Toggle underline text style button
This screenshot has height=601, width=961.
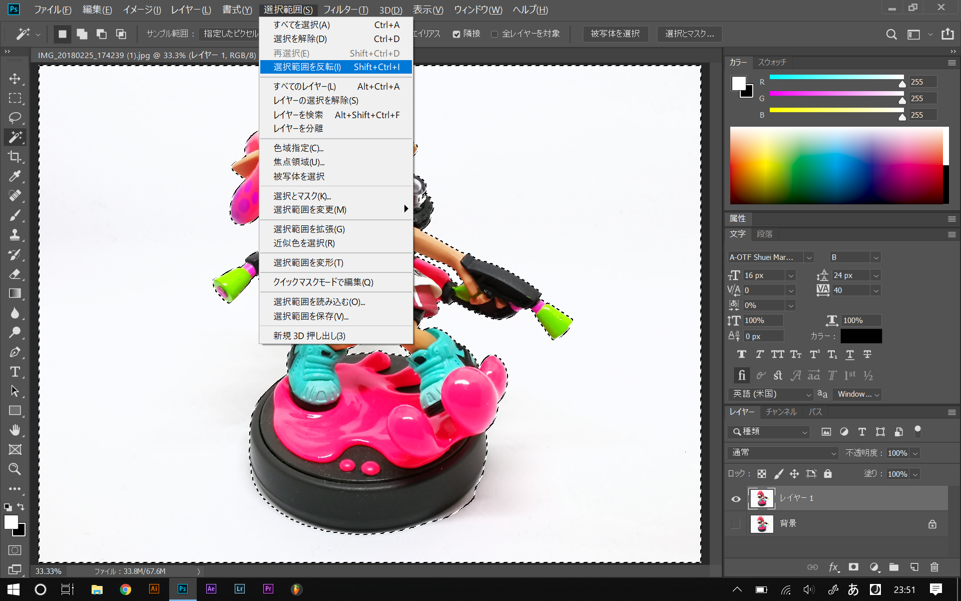[x=850, y=355]
